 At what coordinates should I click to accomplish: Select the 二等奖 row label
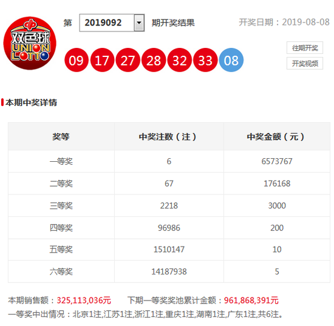coord(61,184)
